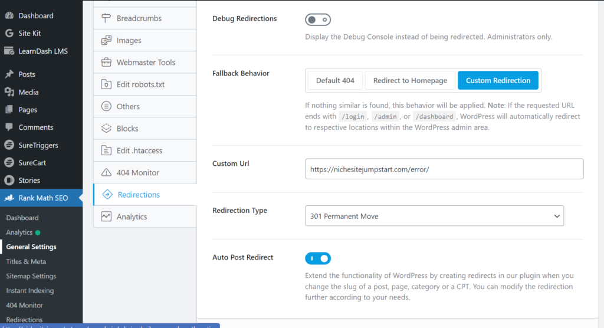Click the SureTriggers icon

click(9, 145)
